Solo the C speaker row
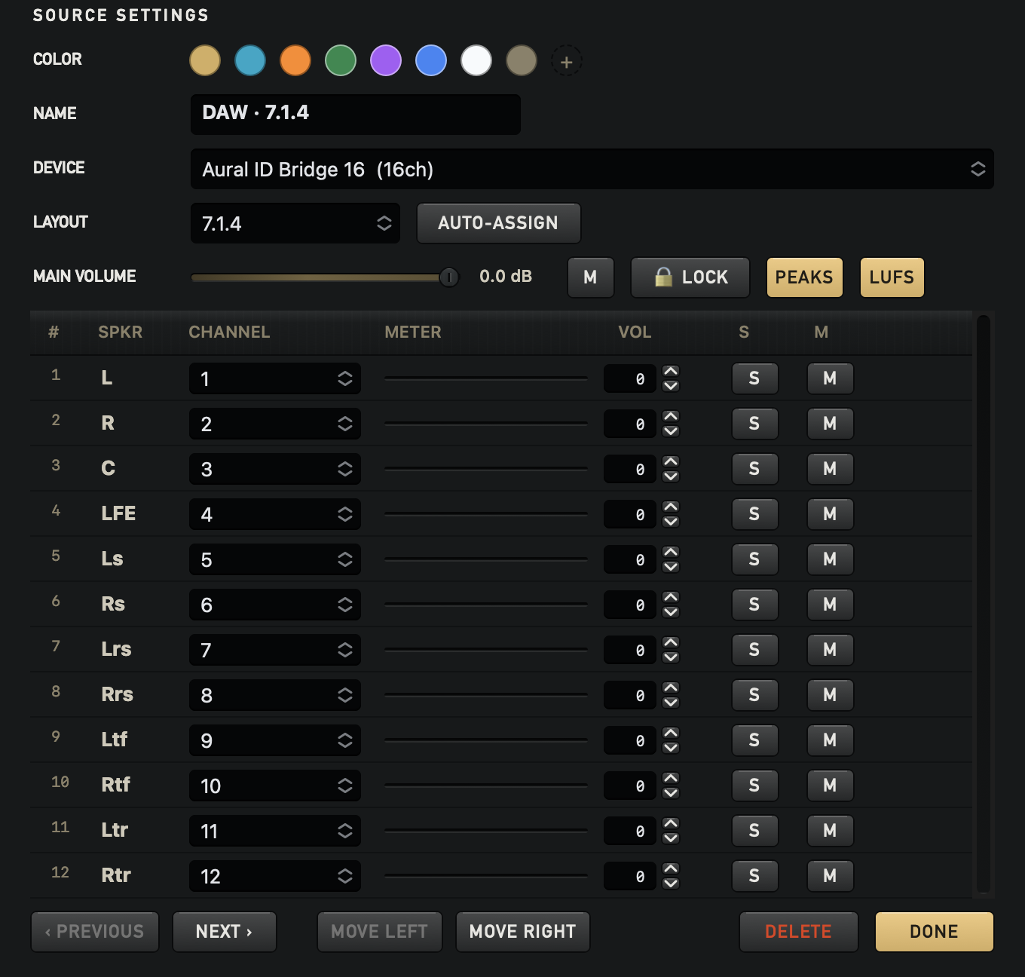Screen dimensions: 1025x977 (754, 469)
